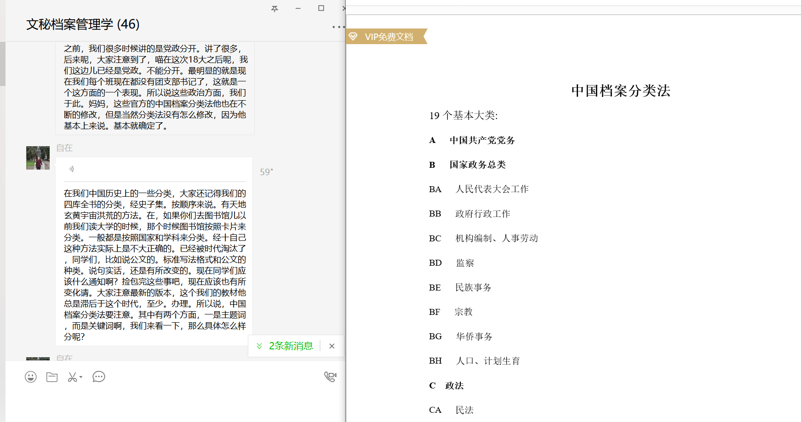Click the sender name 自在 above voice message
This screenshot has height=422, width=801.
64,148
